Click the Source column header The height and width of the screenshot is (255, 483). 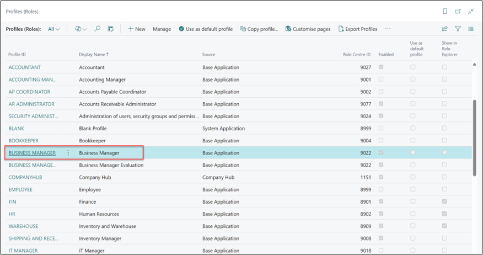tap(208, 55)
